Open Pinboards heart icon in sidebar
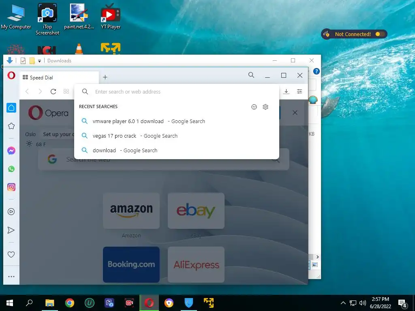 tap(11, 254)
